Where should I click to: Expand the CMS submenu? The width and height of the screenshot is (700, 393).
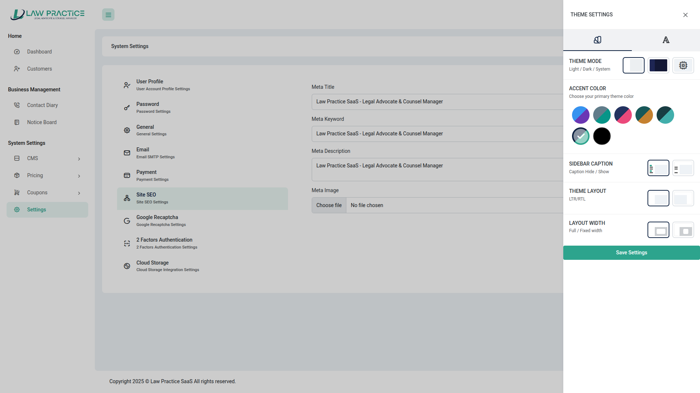pos(79,159)
